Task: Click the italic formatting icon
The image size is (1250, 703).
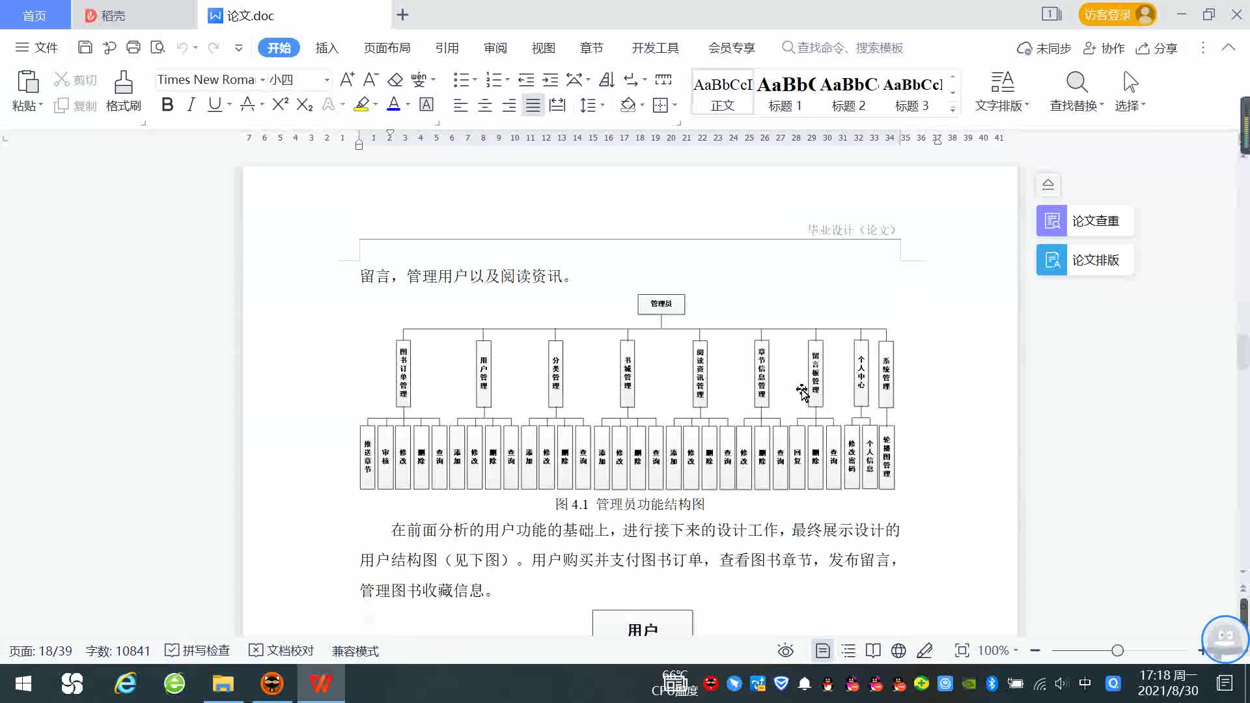Action: click(x=191, y=105)
